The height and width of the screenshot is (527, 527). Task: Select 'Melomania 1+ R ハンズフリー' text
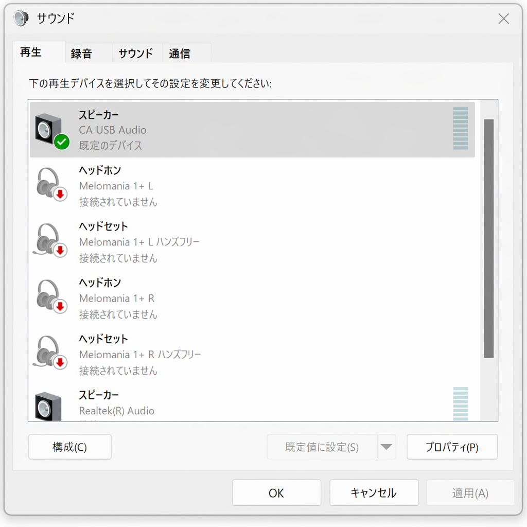[140, 354]
